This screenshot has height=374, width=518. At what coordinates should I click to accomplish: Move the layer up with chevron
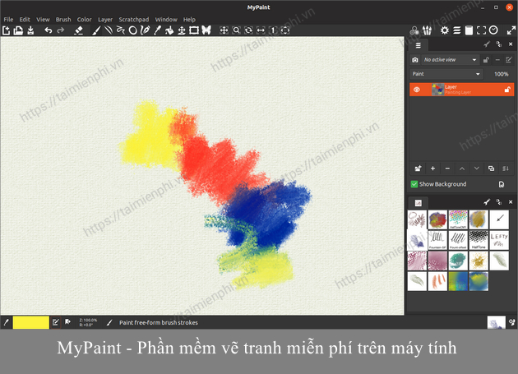point(462,169)
